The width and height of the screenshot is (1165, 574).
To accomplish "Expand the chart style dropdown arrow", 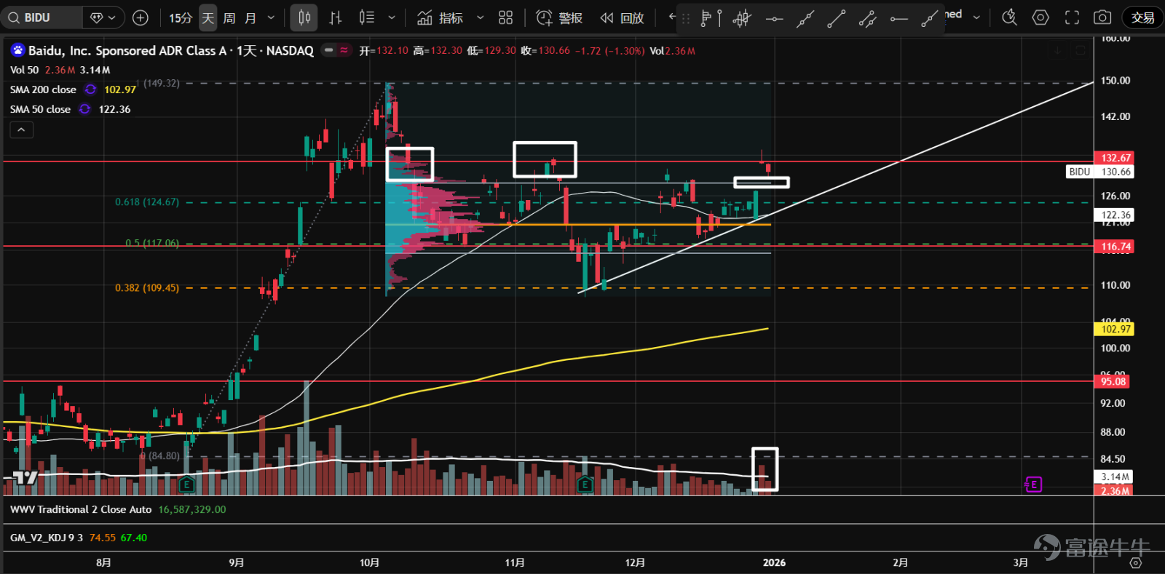I will point(392,17).
